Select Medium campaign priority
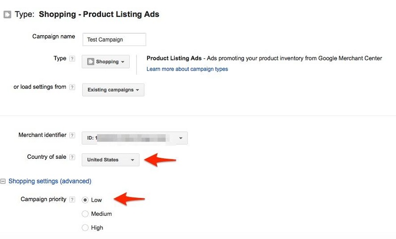 click(x=85, y=214)
